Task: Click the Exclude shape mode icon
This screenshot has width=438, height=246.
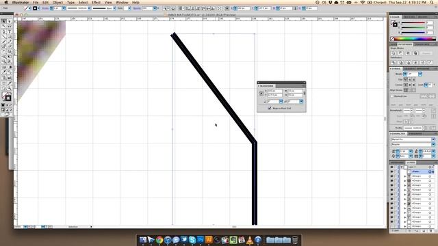Action: pos(415,53)
